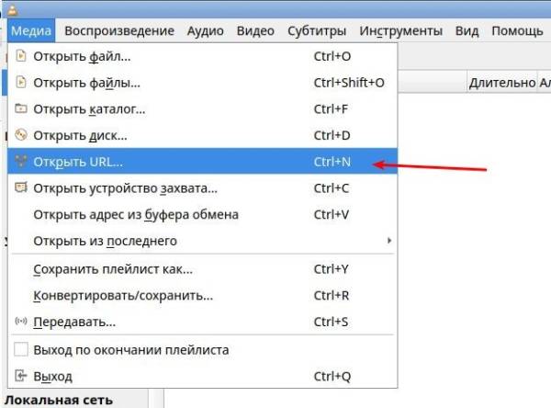Open the Видео menu

(255, 30)
